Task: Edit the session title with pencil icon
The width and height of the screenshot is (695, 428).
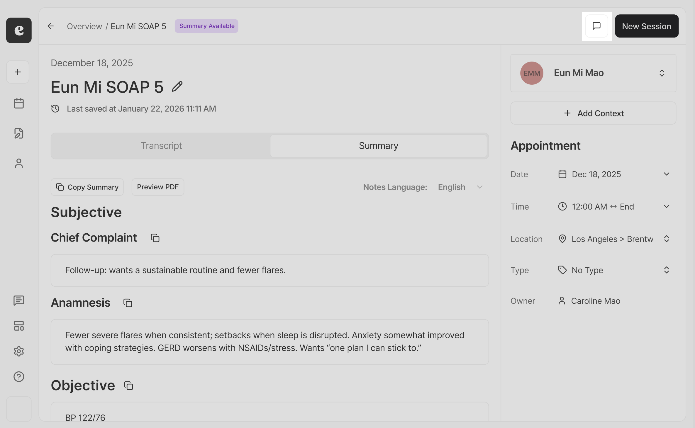Action: point(177,87)
